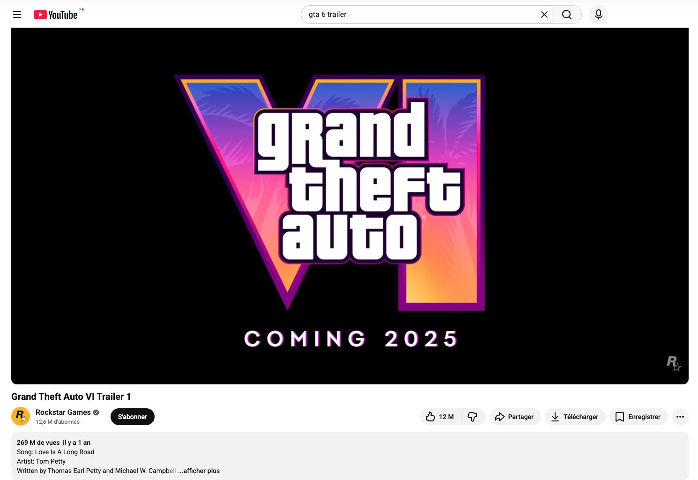Click the GTA VI video player
Viewport: 698px width, 480px height.
coord(349,206)
